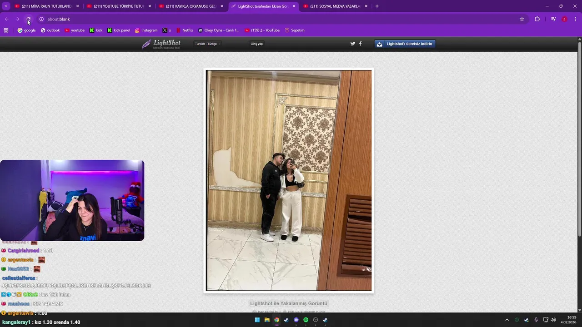
Task: Open the instagram bookmark
Action: pos(146,30)
